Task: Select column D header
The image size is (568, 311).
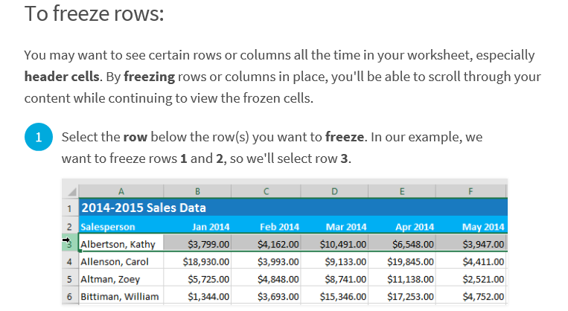Action: point(334,191)
